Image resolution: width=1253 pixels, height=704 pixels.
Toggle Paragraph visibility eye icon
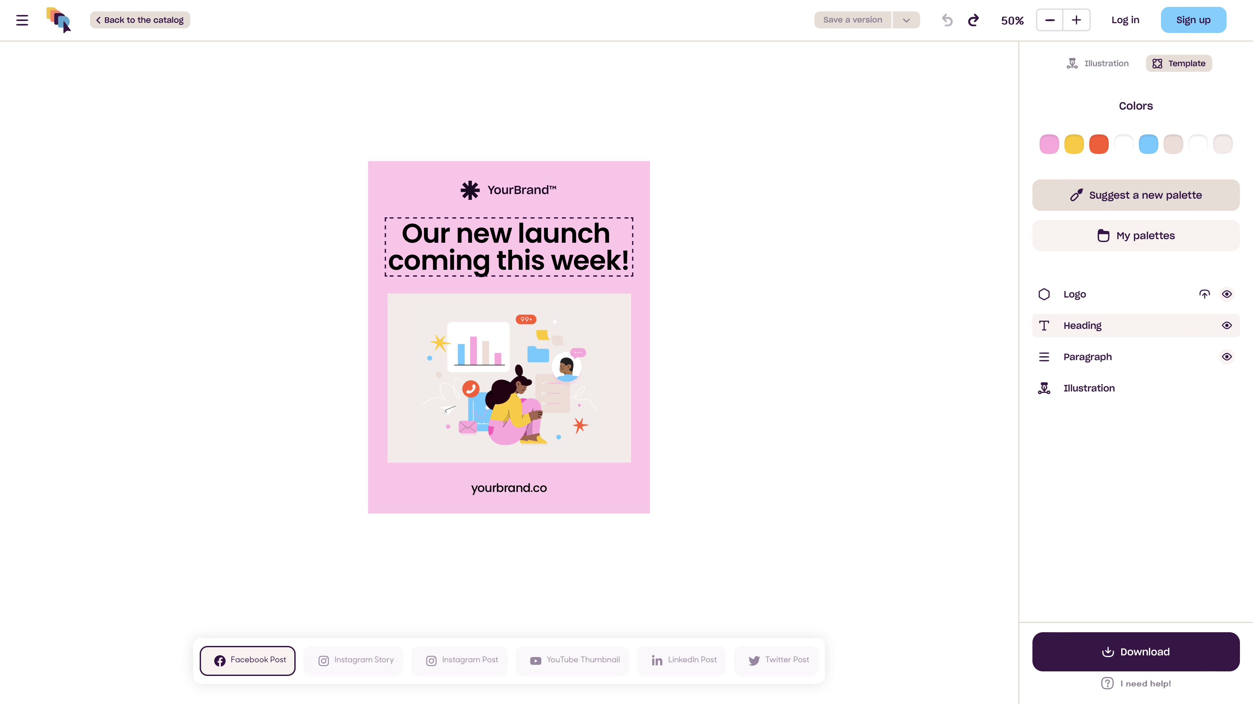point(1227,357)
